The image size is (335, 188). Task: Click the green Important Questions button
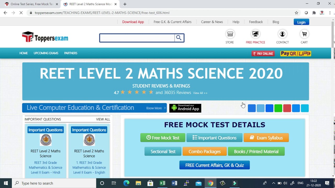coord(214,138)
